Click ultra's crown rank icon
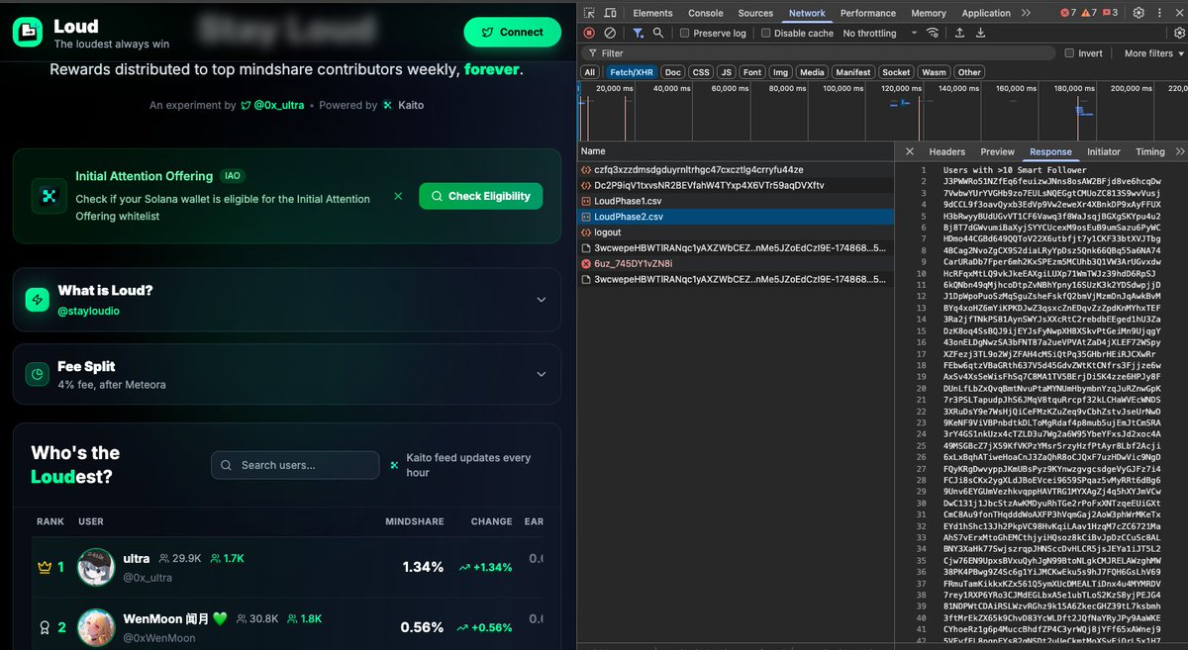 click(44, 567)
